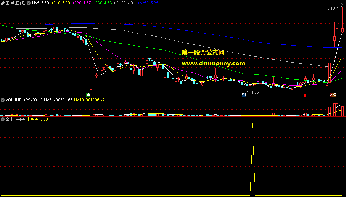346x197 pixels.
Task: Click the orange 榜 event marker
Action: tap(334, 95)
